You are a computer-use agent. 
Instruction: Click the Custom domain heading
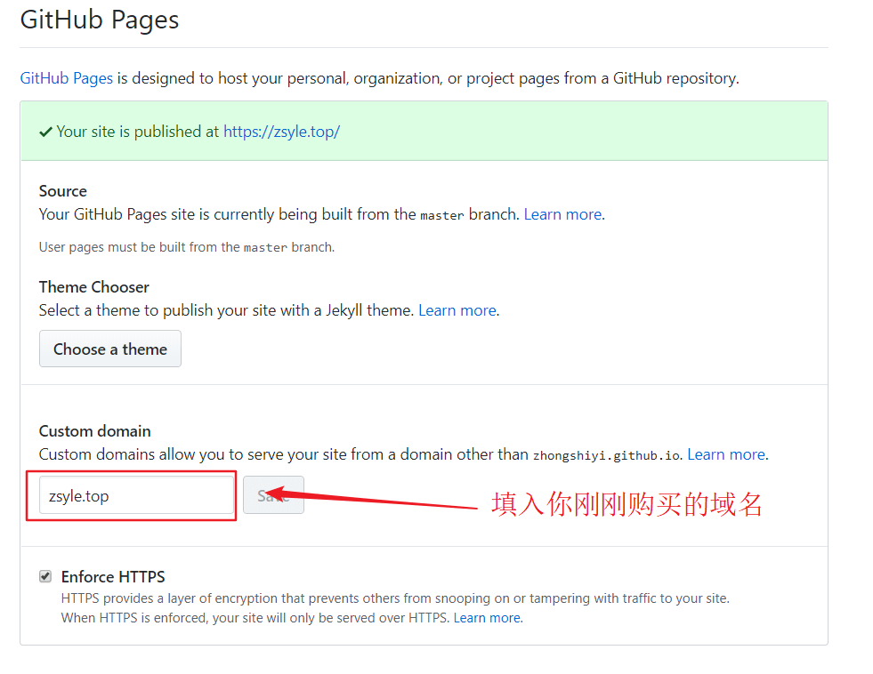(x=95, y=431)
